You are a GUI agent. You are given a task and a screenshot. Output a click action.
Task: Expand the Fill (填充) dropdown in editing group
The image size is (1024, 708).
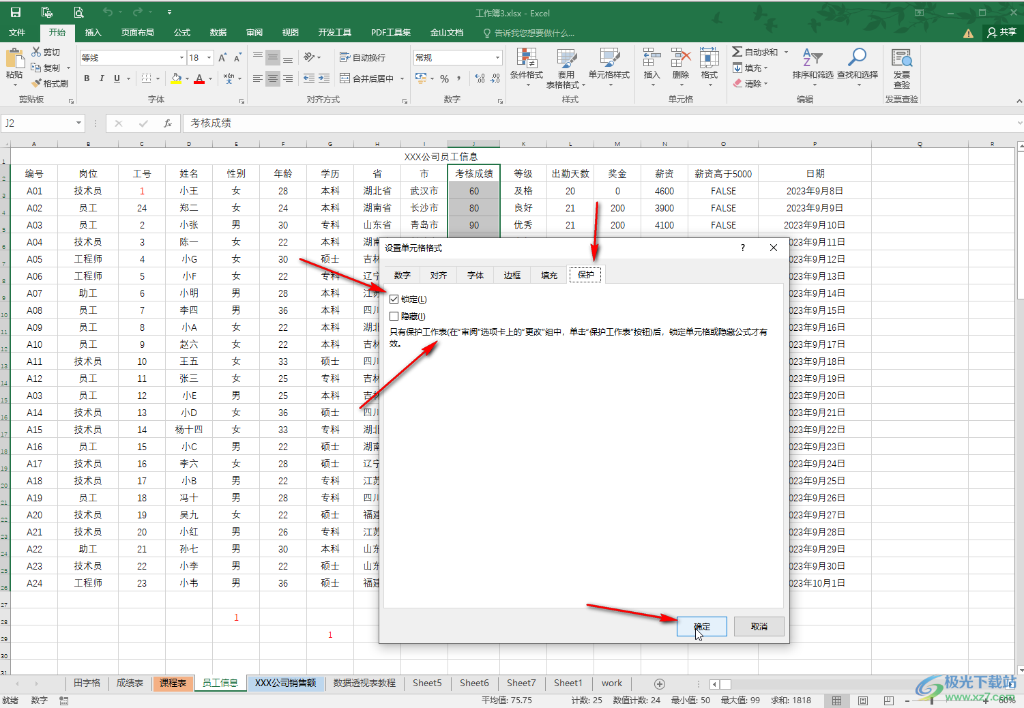tap(766, 68)
